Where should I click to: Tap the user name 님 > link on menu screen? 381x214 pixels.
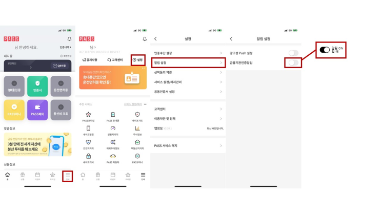[x=93, y=47]
